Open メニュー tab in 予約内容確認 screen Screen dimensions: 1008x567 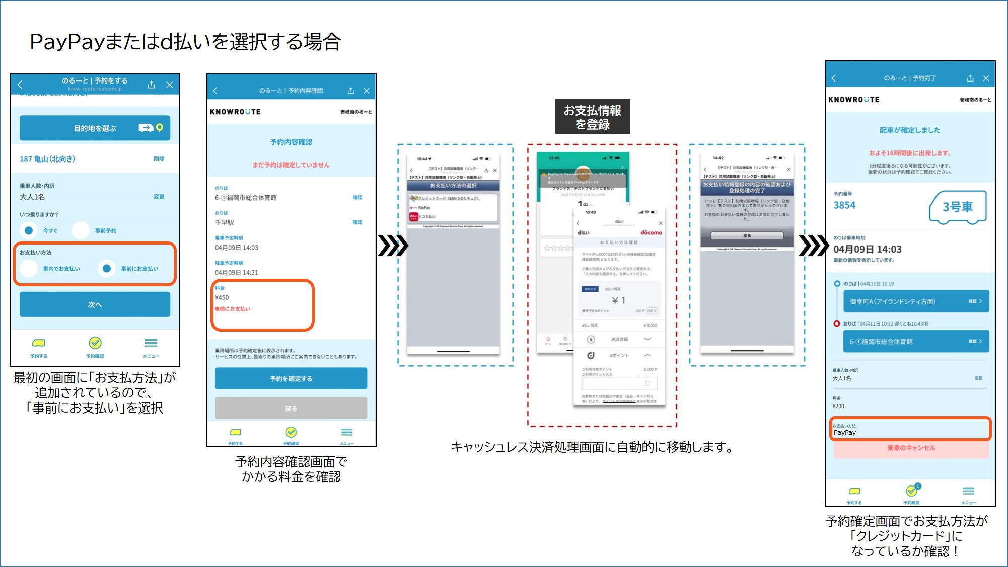347,436
